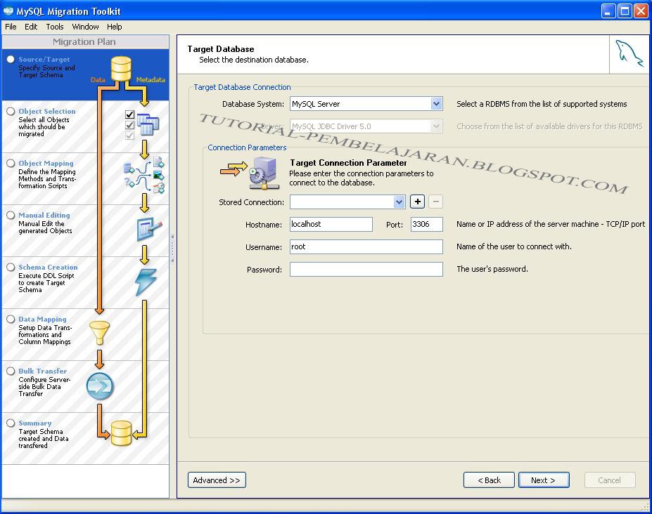The image size is (652, 514).
Task: Click the Port input field
Action: [427, 224]
